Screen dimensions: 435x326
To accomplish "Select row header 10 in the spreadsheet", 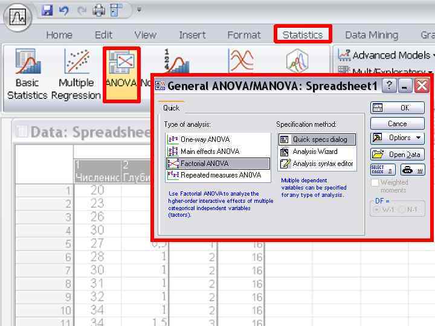I will click(x=44, y=310).
